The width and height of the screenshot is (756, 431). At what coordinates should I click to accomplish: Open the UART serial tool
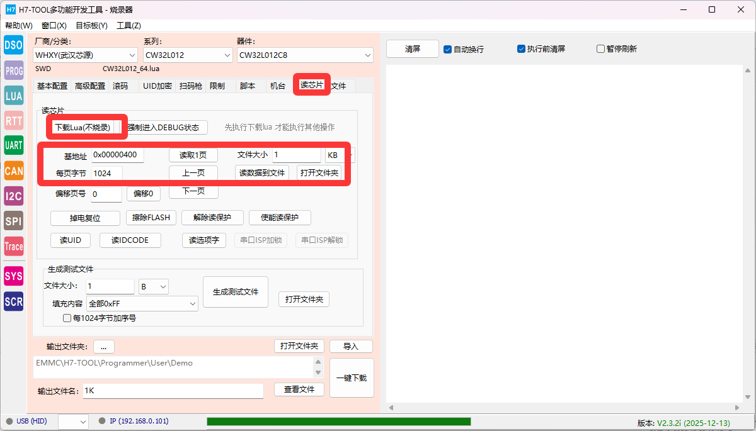pyautogui.click(x=13, y=145)
